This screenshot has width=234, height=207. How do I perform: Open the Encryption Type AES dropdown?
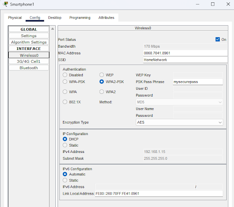pyautogui.click(x=179, y=122)
